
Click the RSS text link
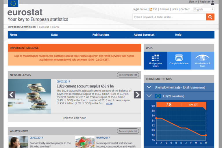[155, 9]
